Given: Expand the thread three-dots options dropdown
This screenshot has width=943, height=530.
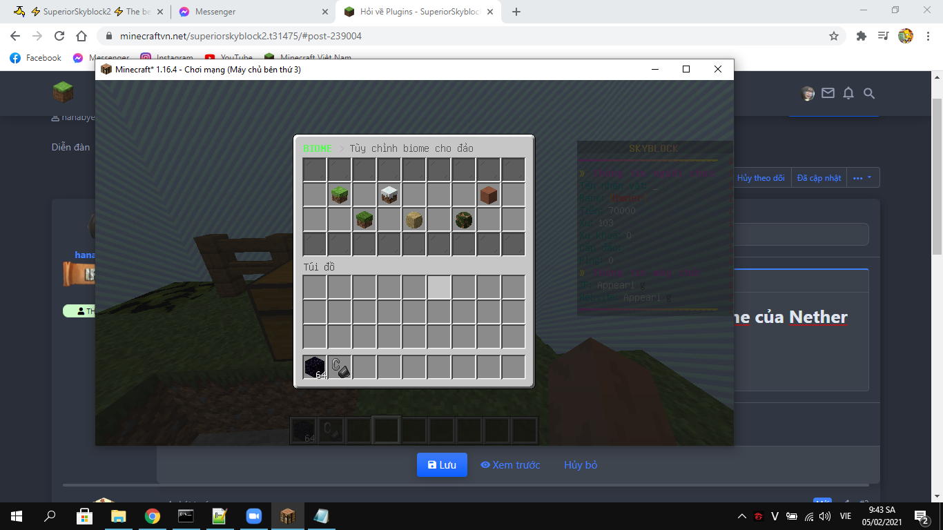Looking at the screenshot, I should [862, 178].
